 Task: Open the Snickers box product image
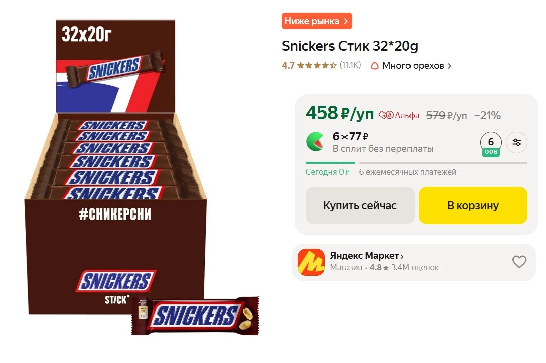tap(142, 177)
